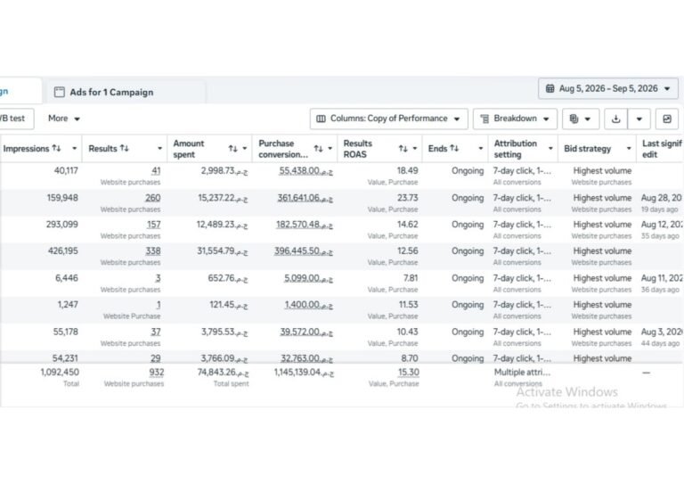Click the total ROAS value 15.30
Screen dimensions: 684x484
coord(408,373)
